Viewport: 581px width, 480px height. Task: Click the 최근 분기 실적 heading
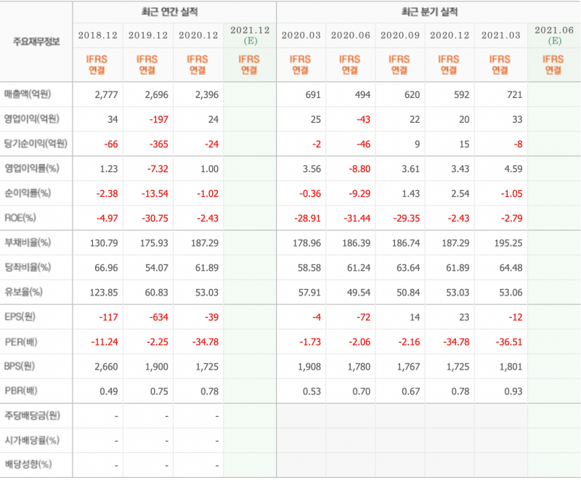point(430,12)
